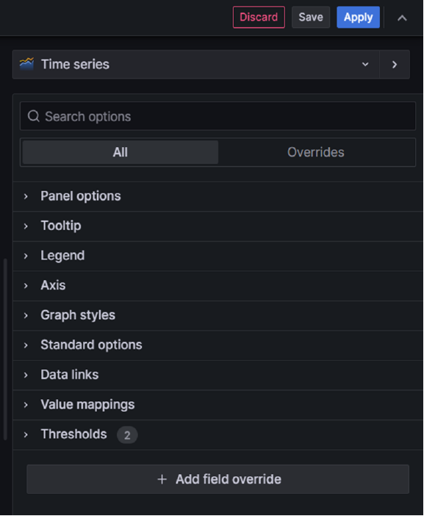The height and width of the screenshot is (516, 424).
Task: Click the Thresholds count badge showing 2
Action: point(127,435)
